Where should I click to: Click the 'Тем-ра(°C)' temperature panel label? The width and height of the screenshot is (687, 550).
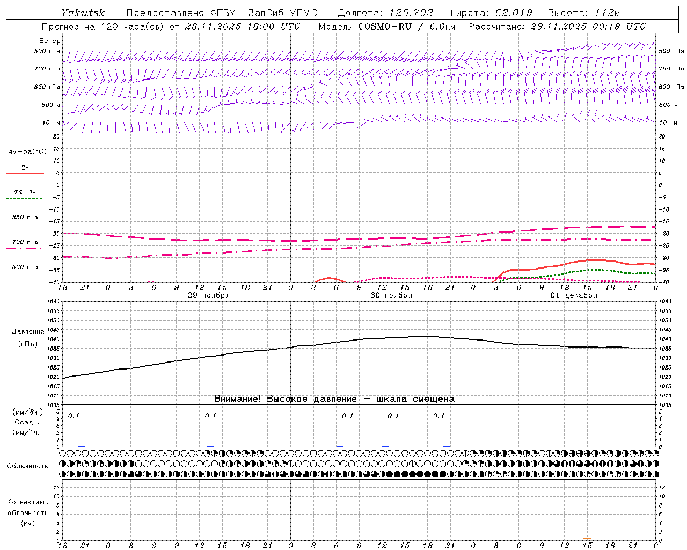(x=25, y=152)
